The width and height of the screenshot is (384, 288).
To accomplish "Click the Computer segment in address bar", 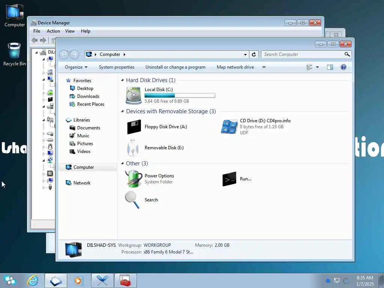I will pos(110,54).
